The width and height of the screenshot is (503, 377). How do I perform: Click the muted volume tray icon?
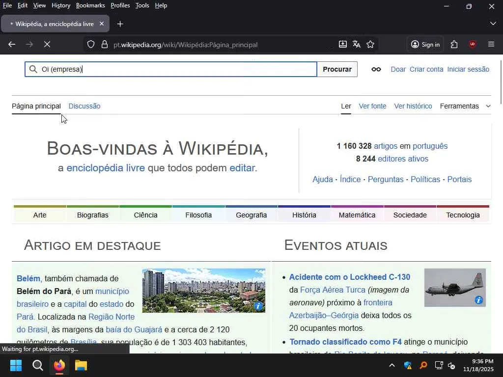click(x=451, y=365)
